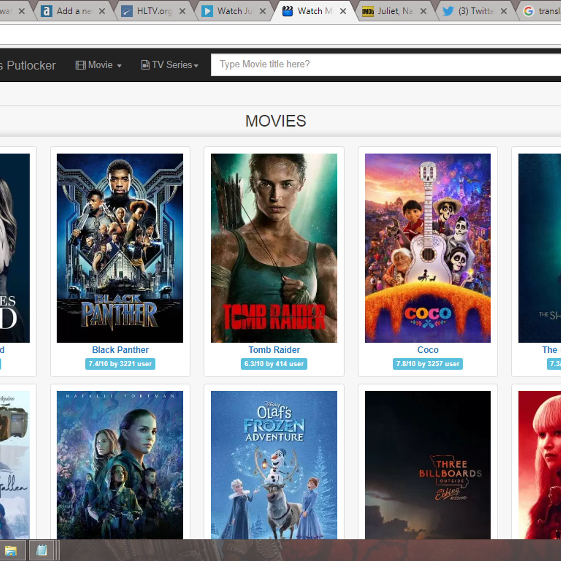The height and width of the screenshot is (561, 561).
Task: Click the Coco title link
Action: pos(428,350)
